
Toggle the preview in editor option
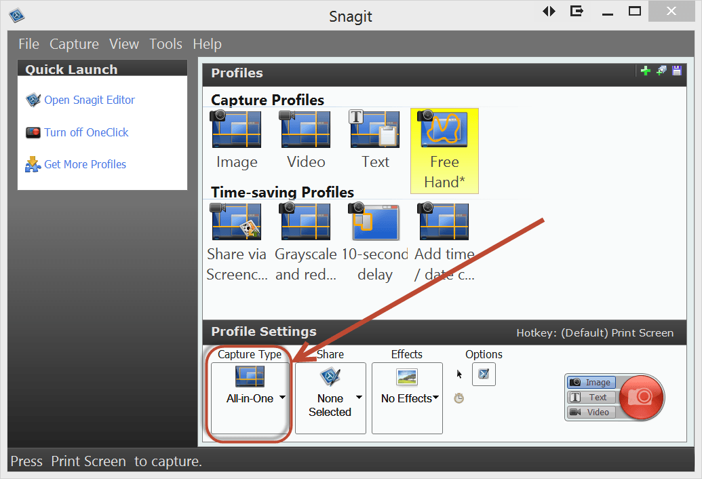[484, 375]
